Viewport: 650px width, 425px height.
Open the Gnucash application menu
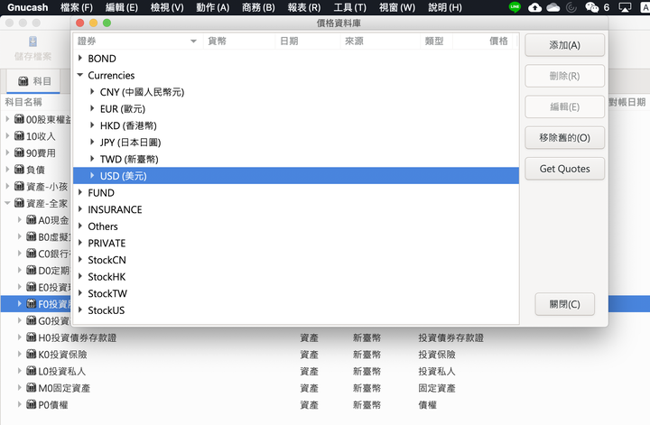pyautogui.click(x=28, y=7)
